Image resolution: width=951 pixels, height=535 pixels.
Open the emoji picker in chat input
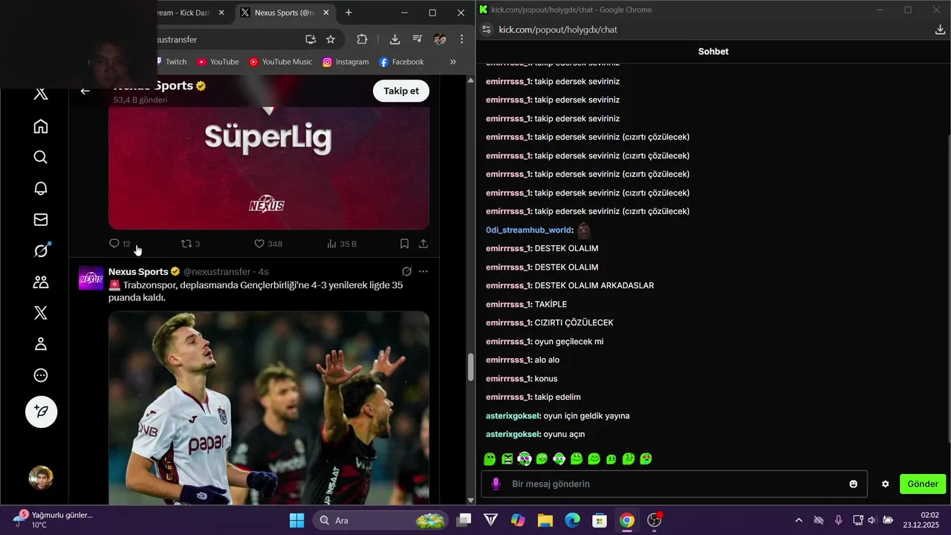pyautogui.click(x=853, y=484)
